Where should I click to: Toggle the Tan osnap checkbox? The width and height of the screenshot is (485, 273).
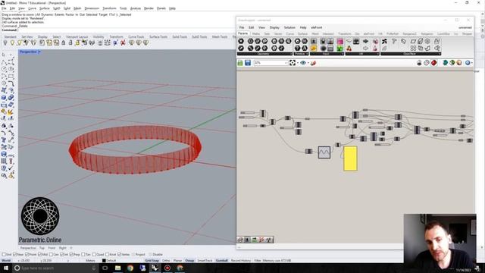tap(83, 255)
